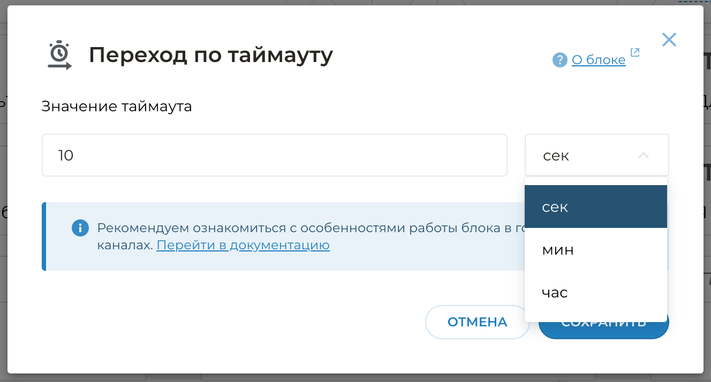Click the blue question mark help icon
The height and width of the screenshot is (382, 711).
coord(559,60)
